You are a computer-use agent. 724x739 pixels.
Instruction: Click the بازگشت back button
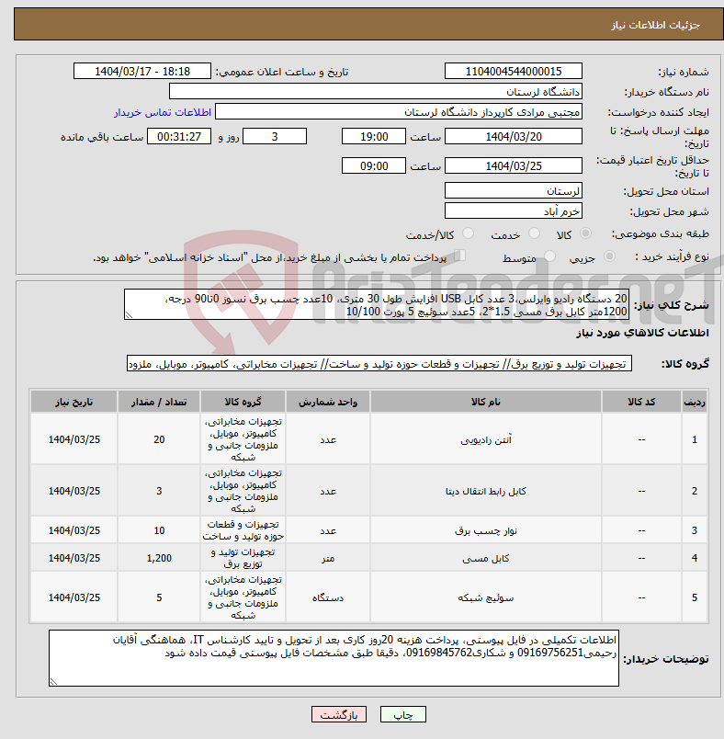pos(339,714)
